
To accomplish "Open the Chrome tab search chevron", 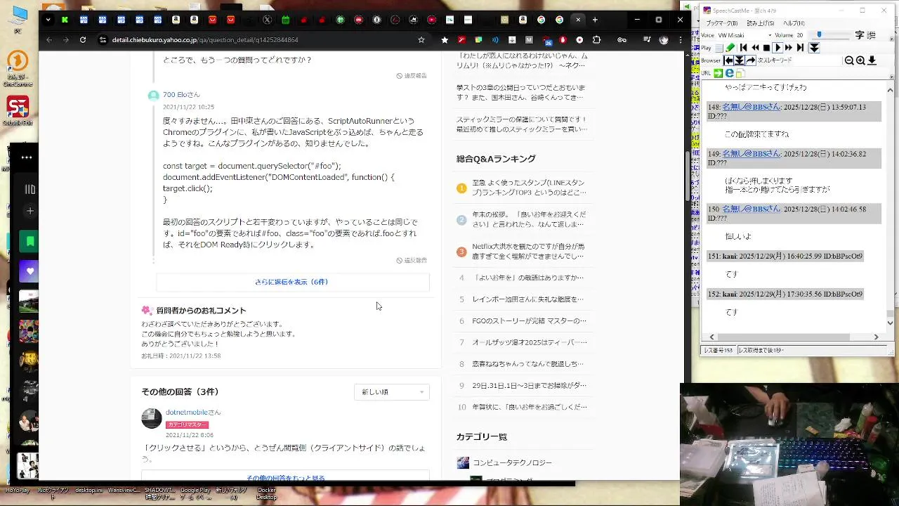I will click(48, 20).
